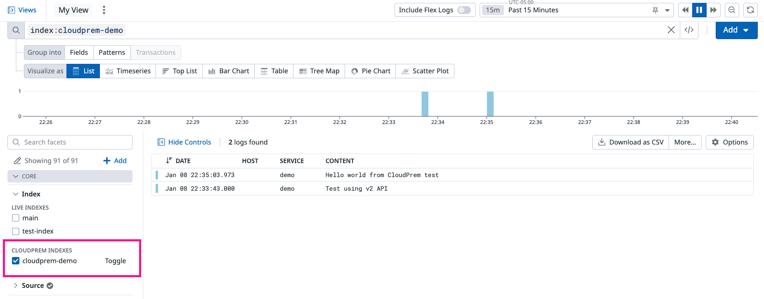Click the 22:35 histogram bar

pyautogui.click(x=490, y=104)
